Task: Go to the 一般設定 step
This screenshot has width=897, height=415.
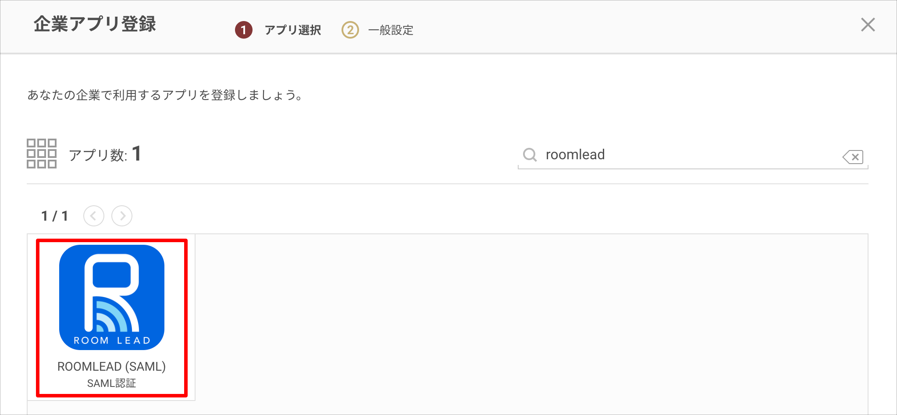Action: 391,30
